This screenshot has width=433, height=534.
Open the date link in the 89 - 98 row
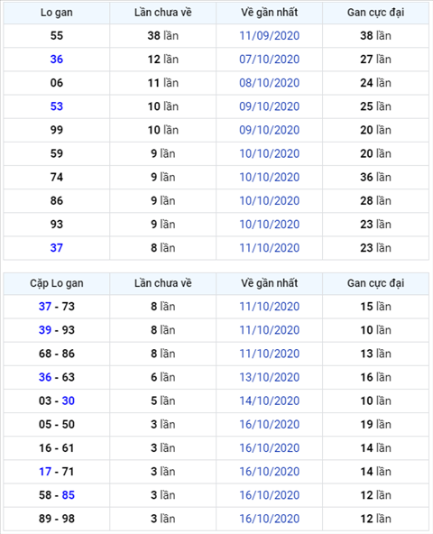click(269, 519)
